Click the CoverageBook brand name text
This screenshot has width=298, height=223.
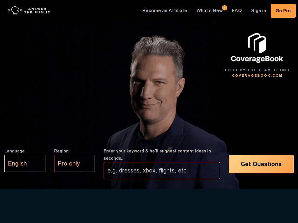click(x=257, y=59)
